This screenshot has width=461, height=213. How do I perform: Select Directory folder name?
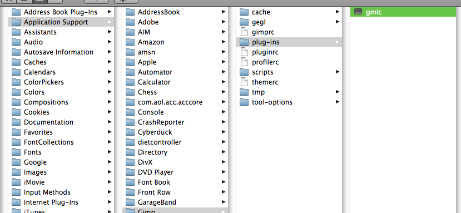(x=152, y=152)
